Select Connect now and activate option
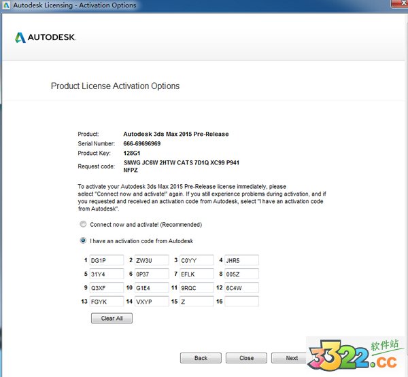This screenshot has width=408, height=377. pos(83,224)
